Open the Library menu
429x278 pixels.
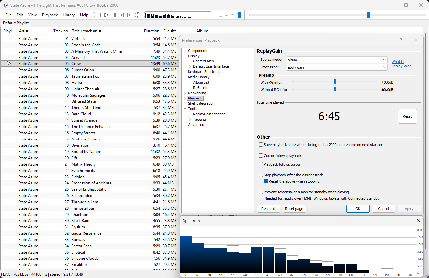[69, 15]
